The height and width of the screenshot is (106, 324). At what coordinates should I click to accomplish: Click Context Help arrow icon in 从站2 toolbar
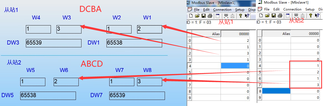(x=316, y=15)
